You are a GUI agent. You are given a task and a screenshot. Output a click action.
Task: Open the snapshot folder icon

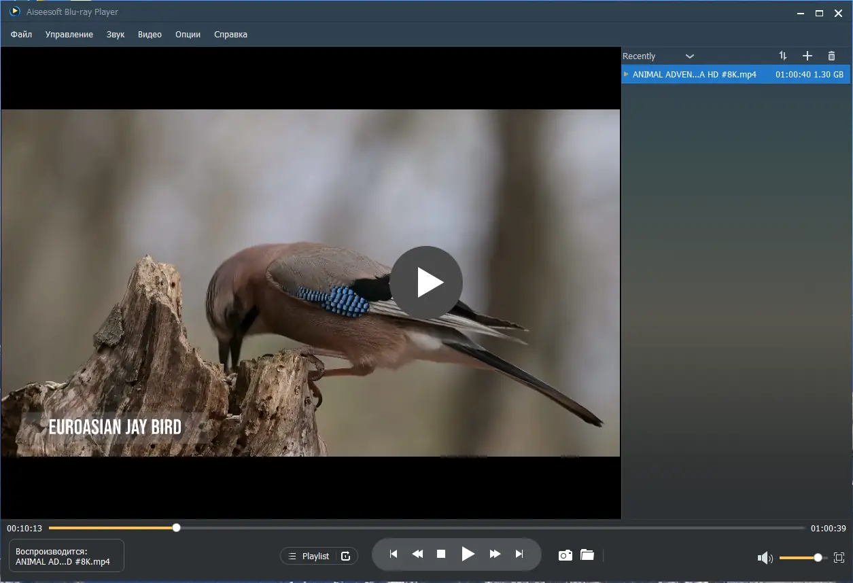tap(587, 555)
